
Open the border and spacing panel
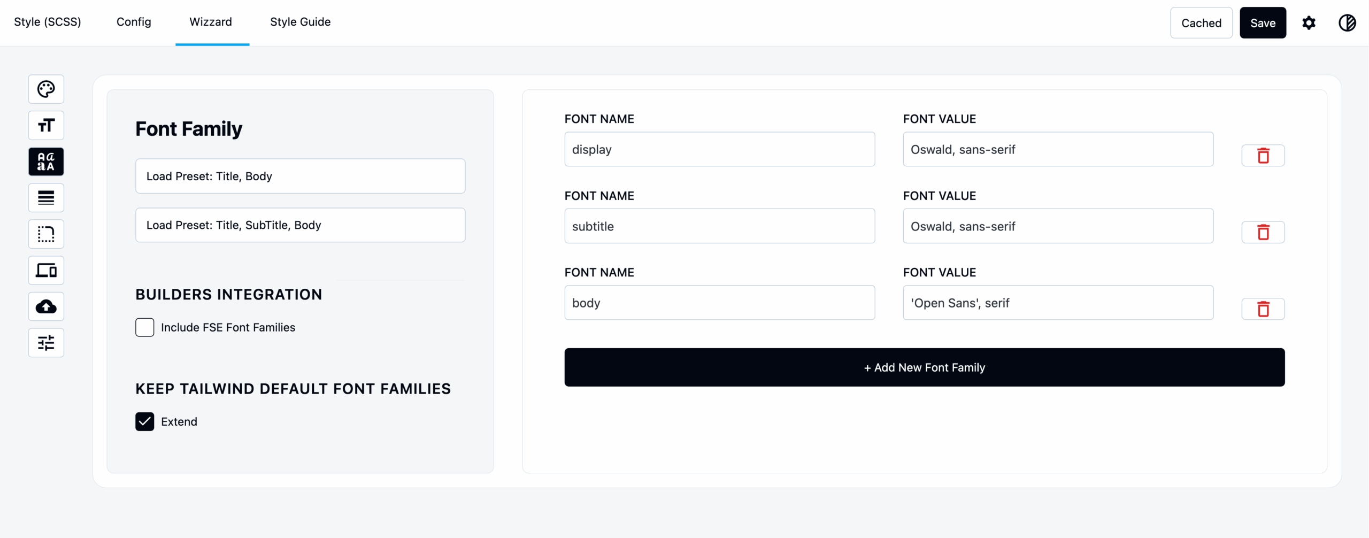46,234
